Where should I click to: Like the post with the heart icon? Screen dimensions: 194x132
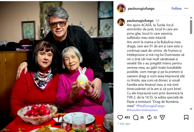tap(120, 117)
